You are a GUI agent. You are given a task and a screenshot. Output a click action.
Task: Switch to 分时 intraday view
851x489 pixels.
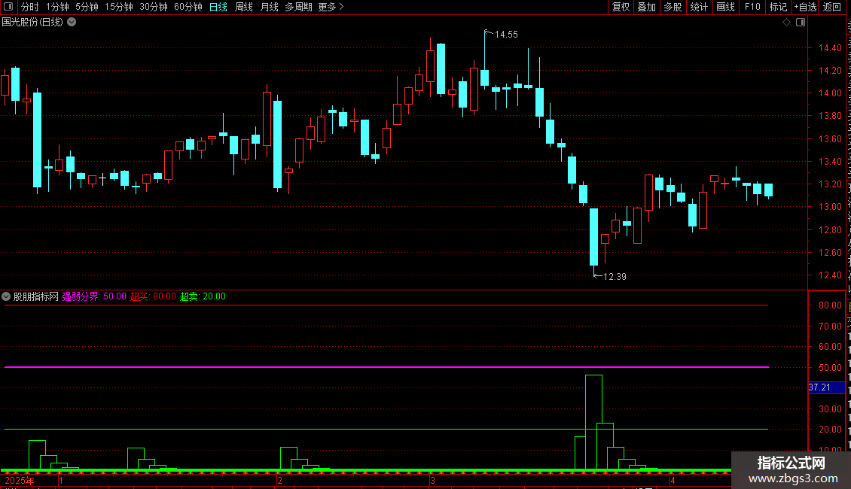30,7
